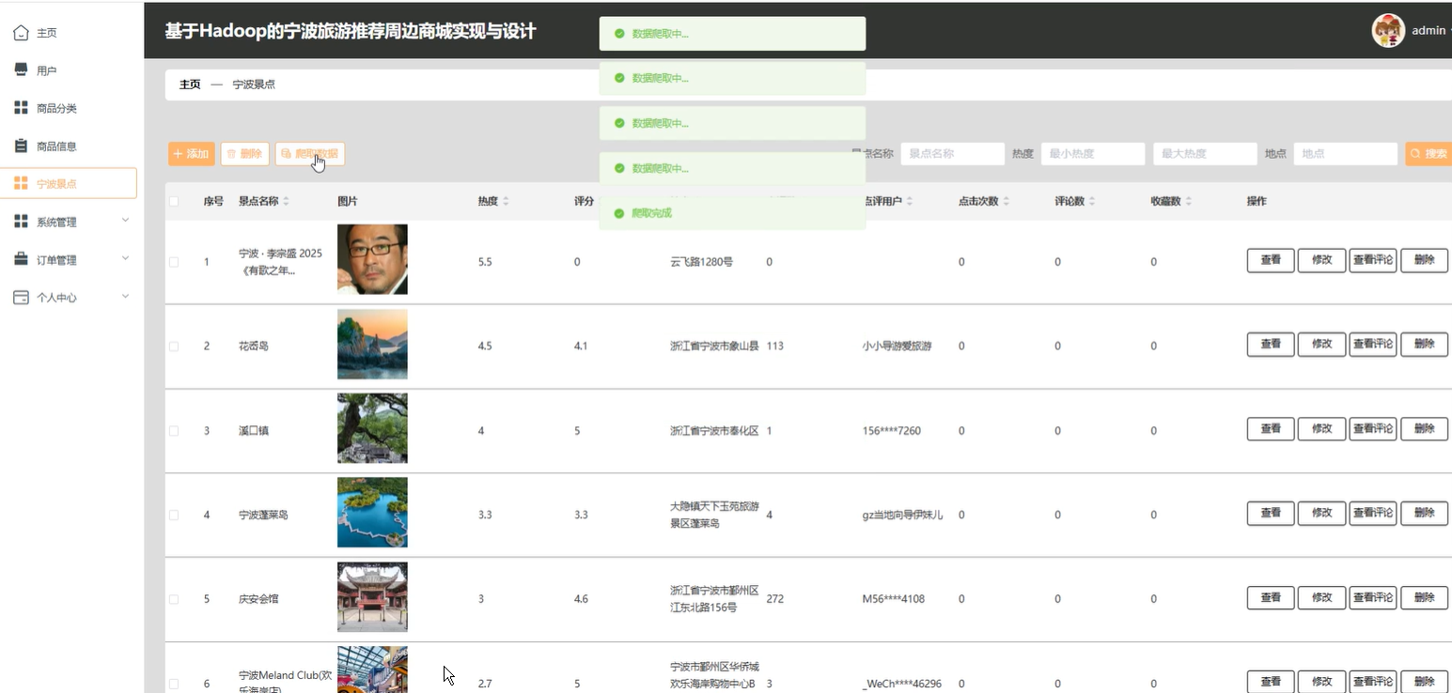The image size is (1452, 693).
Task: Focus the 地点 input field
Action: click(1345, 154)
